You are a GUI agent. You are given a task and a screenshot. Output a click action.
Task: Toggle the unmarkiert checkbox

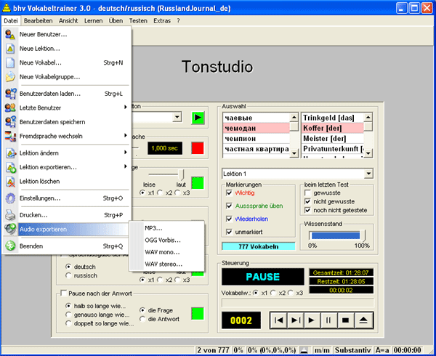coord(229,232)
